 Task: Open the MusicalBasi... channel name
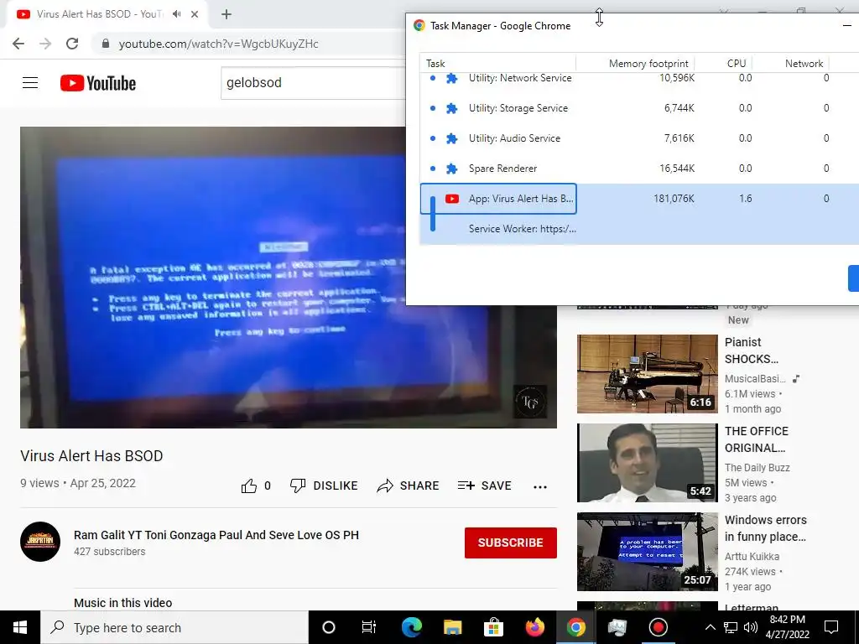tap(756, 379)
